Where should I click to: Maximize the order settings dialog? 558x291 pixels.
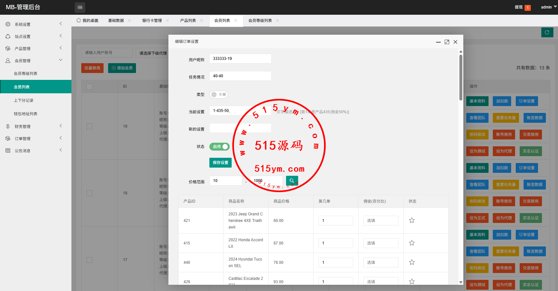[447, 42]
